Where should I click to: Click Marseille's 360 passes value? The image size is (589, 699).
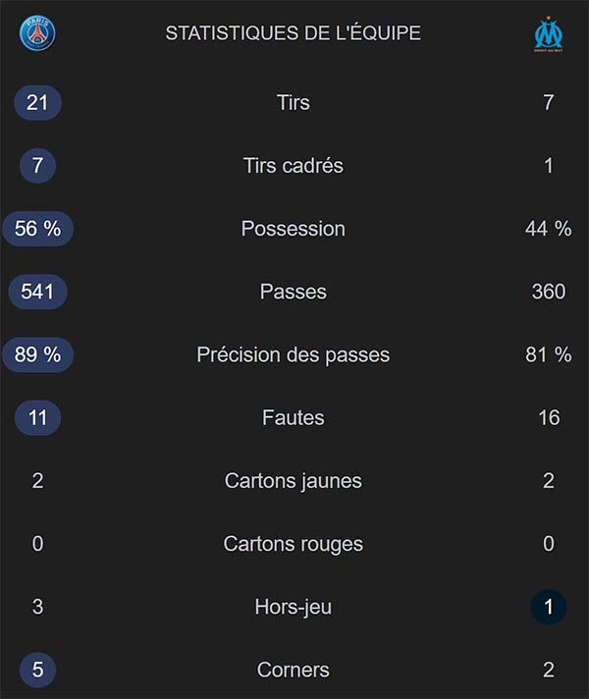(548, 292)
